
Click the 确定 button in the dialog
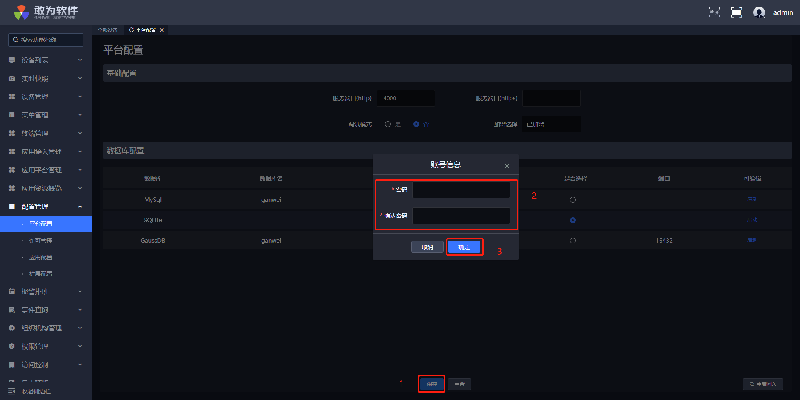click(464, 247)
